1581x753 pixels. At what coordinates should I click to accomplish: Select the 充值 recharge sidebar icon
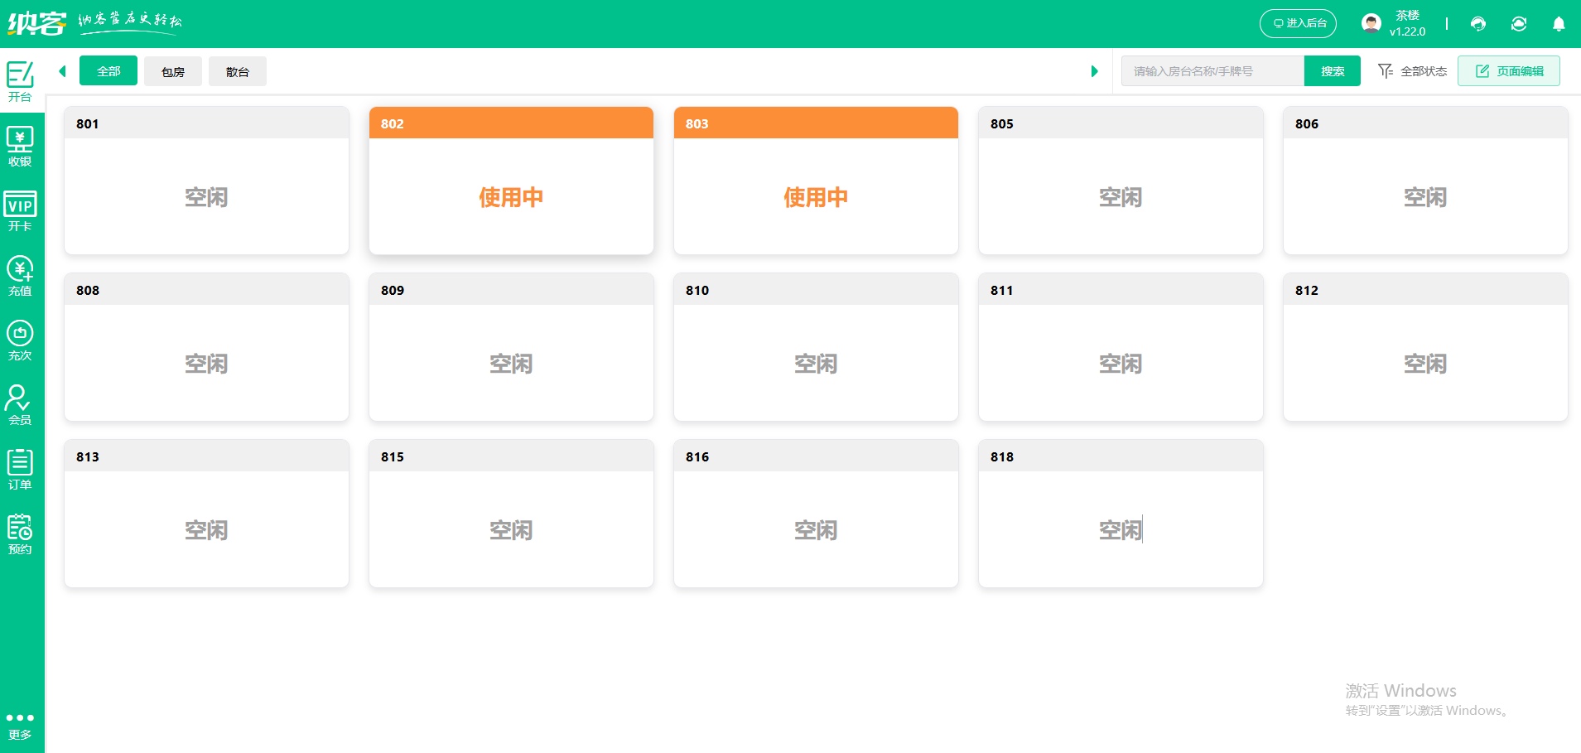point(20,276)
